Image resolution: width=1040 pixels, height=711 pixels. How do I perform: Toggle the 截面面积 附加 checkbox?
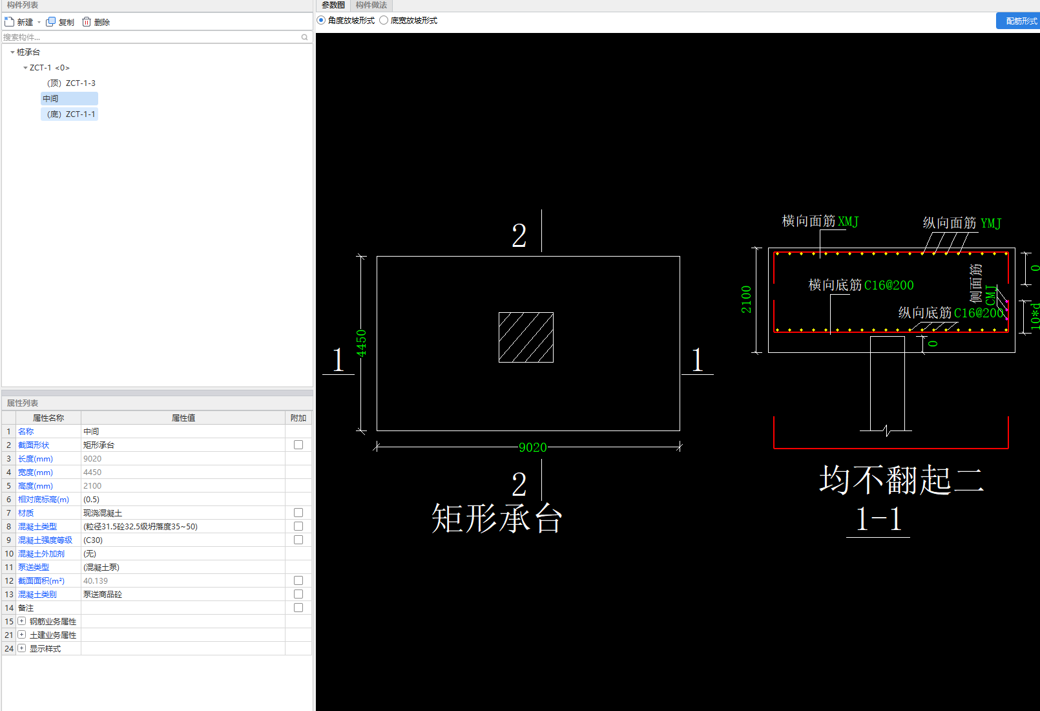[298, 580]
